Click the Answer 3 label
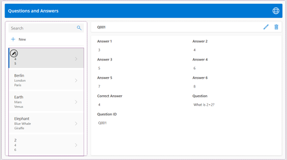The height and width of the screenshot is (160, 287). pyautogui.click(x=104, y=60)
